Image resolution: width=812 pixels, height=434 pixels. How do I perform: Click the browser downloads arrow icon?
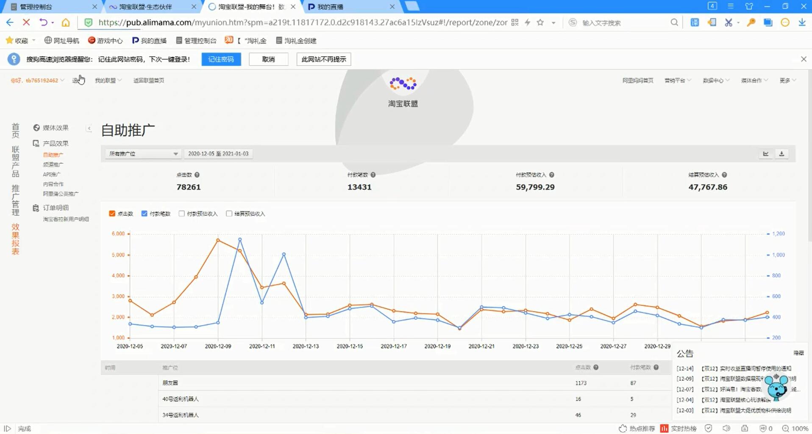pyautogui.click(x=802, y=22)
